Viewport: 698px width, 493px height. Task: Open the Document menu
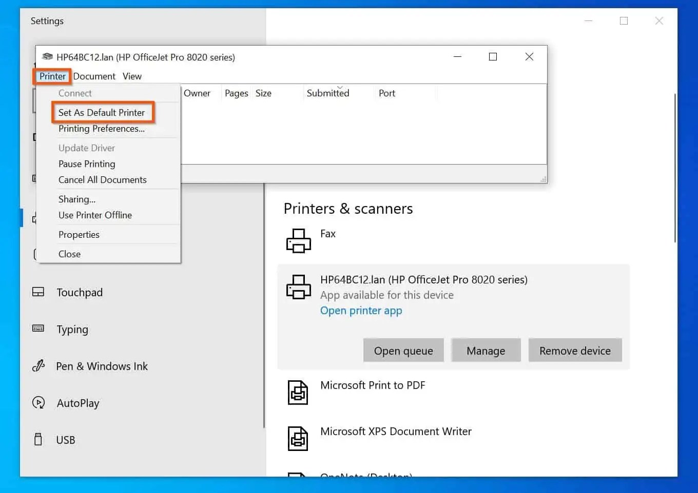pos(94,76)
